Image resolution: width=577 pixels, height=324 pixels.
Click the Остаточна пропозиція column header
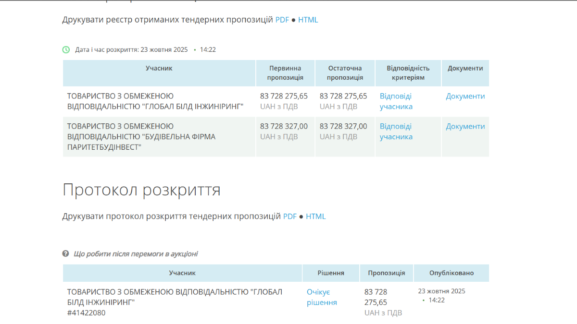345,73
